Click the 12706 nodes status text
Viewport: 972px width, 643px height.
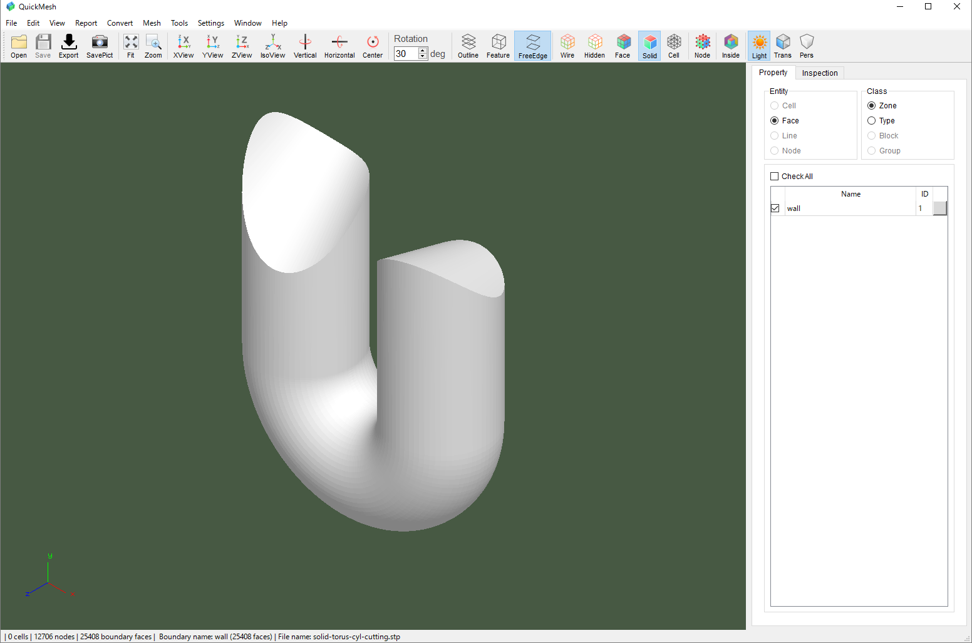(x=54, y=637)
